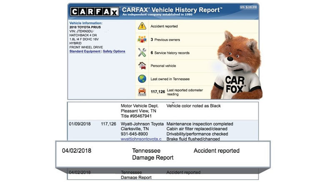Click the US $39.99 price badge

(x=248, y=7)
